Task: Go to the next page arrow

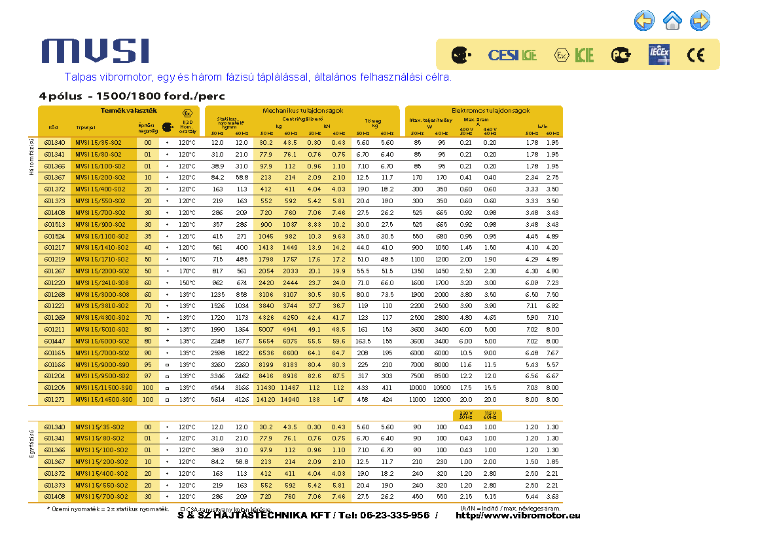Action: [x=700, y=21]
